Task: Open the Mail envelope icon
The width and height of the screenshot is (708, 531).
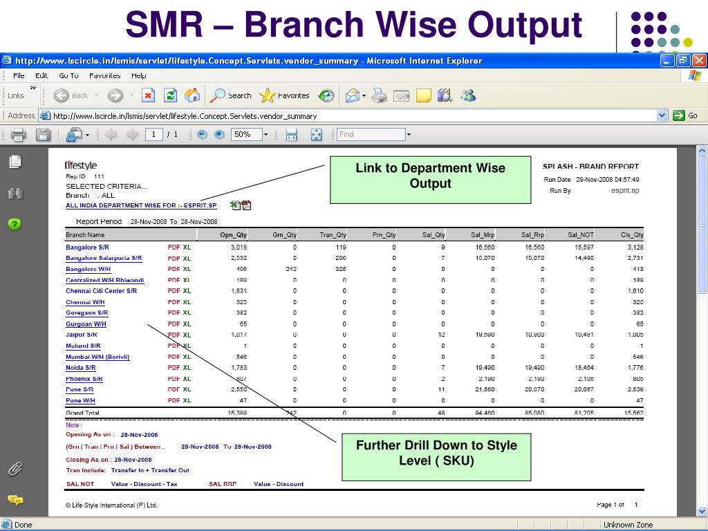Action: [x=352, y=95]
